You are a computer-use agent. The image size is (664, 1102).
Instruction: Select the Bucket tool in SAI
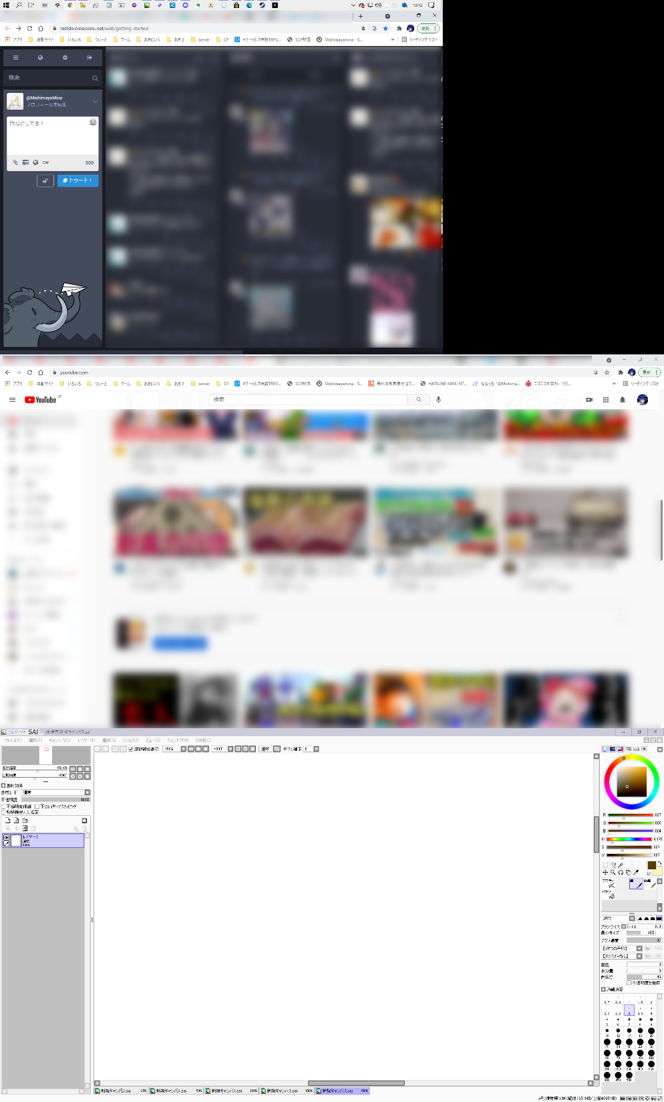tap(609, 895)
